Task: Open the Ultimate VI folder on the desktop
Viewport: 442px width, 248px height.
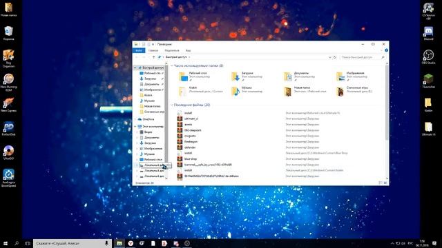Action: point(428,129)
